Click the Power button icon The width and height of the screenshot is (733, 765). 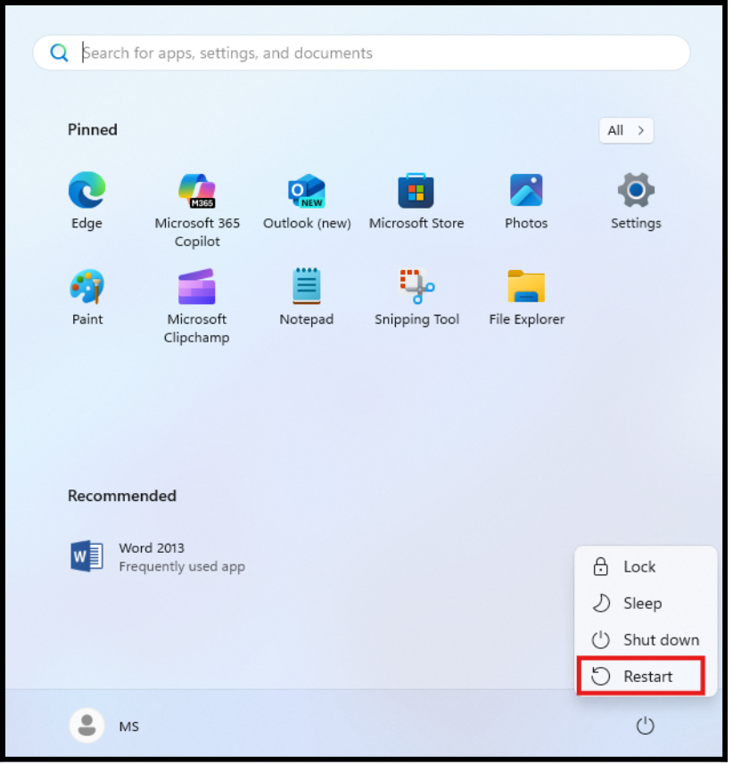[645, 726]
